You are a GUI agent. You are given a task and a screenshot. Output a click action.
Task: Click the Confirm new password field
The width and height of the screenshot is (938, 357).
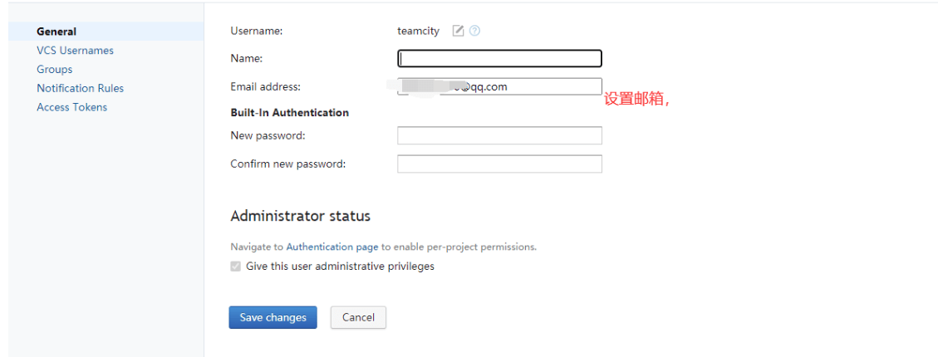point(499,164)
